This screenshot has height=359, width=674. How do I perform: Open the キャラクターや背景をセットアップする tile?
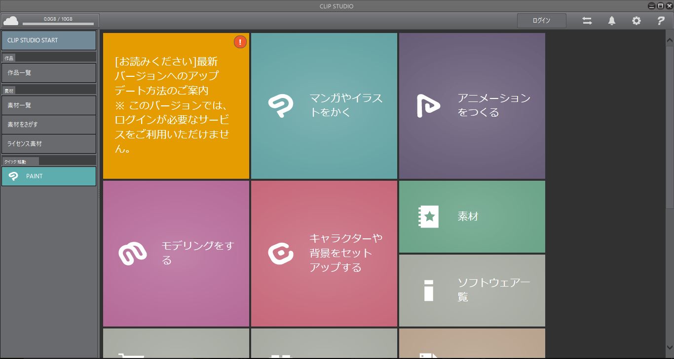tap(324, 254)
